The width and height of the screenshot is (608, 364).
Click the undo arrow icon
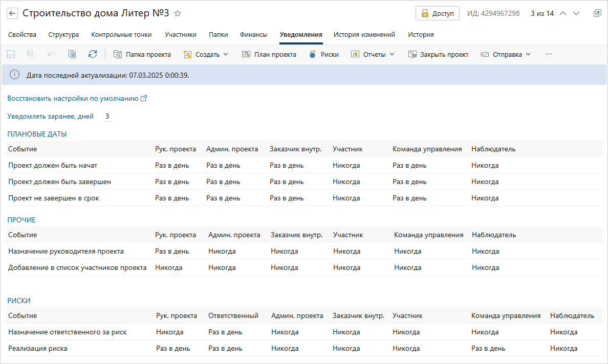[52, 54]
